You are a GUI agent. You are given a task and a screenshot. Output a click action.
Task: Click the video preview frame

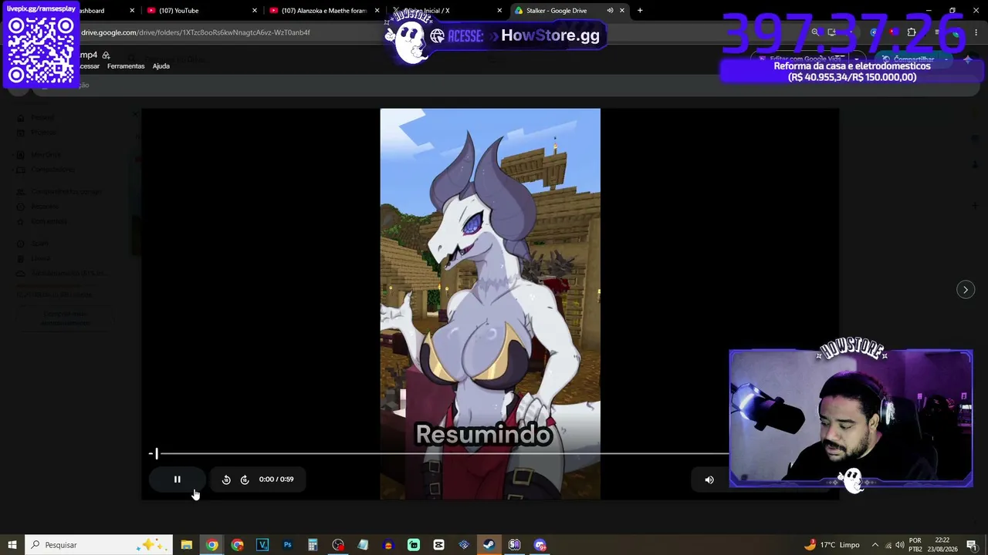[x=490, y=304]
